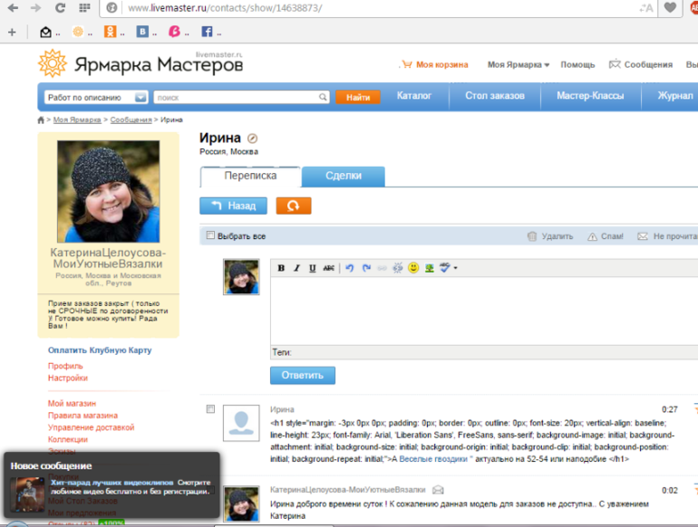Apply underline formatting in the reply editor

point(312,268)
